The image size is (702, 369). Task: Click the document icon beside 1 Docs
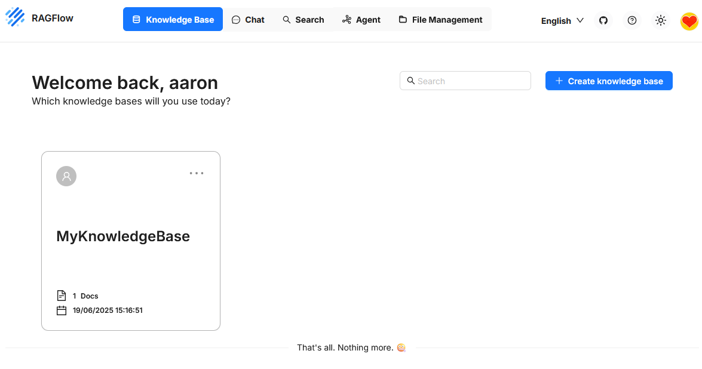(61, 296)
